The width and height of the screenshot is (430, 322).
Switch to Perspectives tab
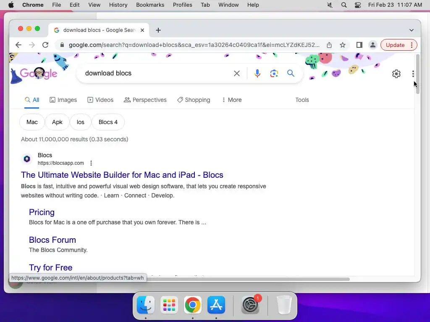(x=145, y=100)
